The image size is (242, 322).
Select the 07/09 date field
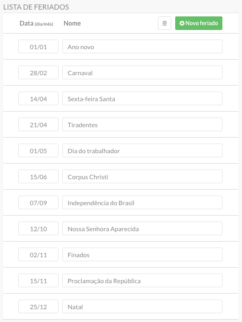(38, 202)
